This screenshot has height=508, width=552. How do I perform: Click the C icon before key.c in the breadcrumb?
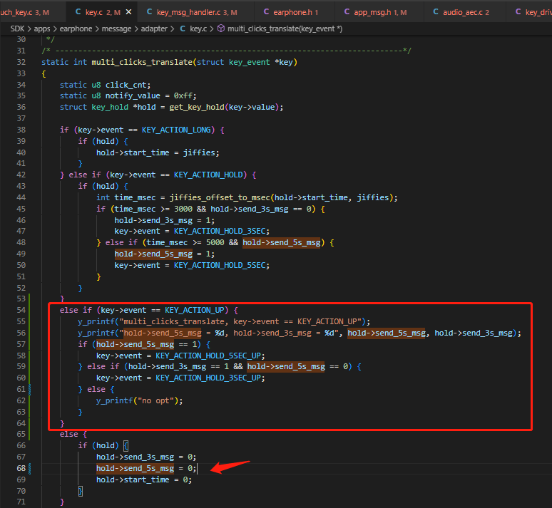coord(183,28)
